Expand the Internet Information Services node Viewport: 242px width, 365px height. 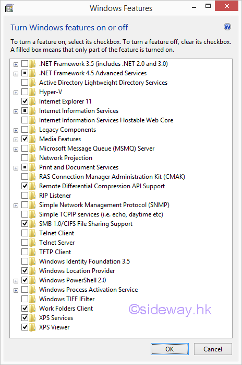(x=16, y=112)
